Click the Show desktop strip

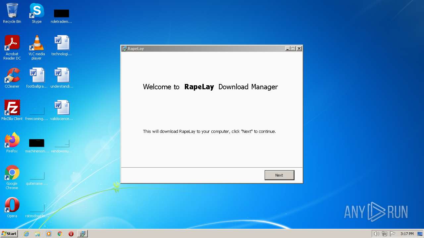(x=420, y=234)
